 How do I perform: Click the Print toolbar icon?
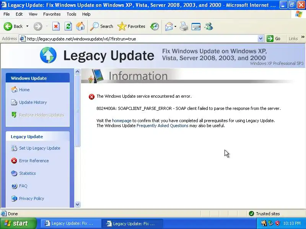(x=184, y=26)
